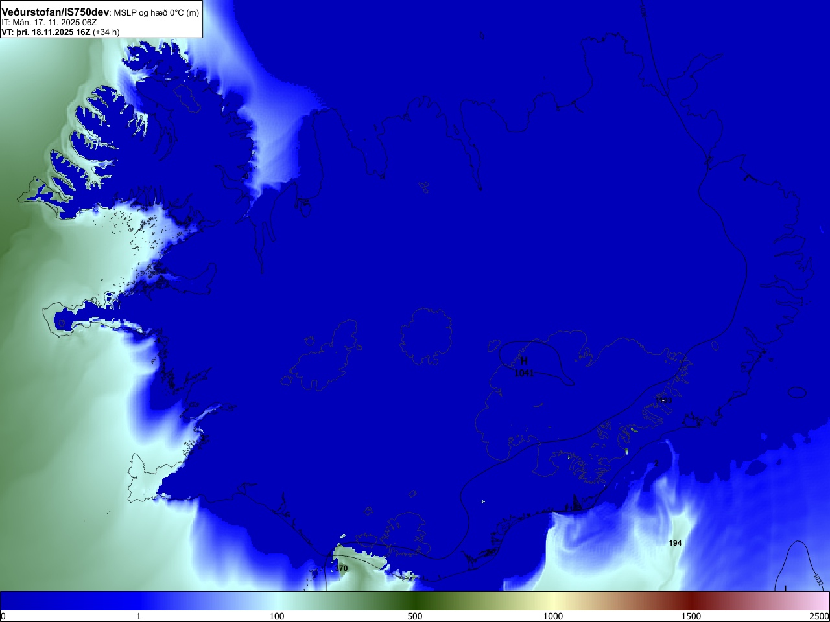Click the valid time VT: þri. 18.11.2025 16Z

click(46, 32)
